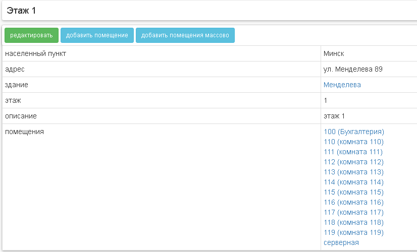Image resolution: width=417 pixels, height=252 pixels.
Task: Open '117 (комната 117)' room page
Action: tap(353, 212)
